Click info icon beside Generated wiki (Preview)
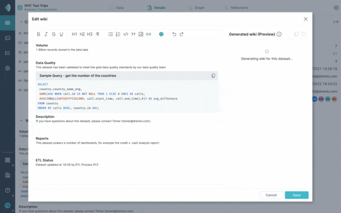Image resolution: width=341 pixels, height=213 pixels. pos(279,34)
